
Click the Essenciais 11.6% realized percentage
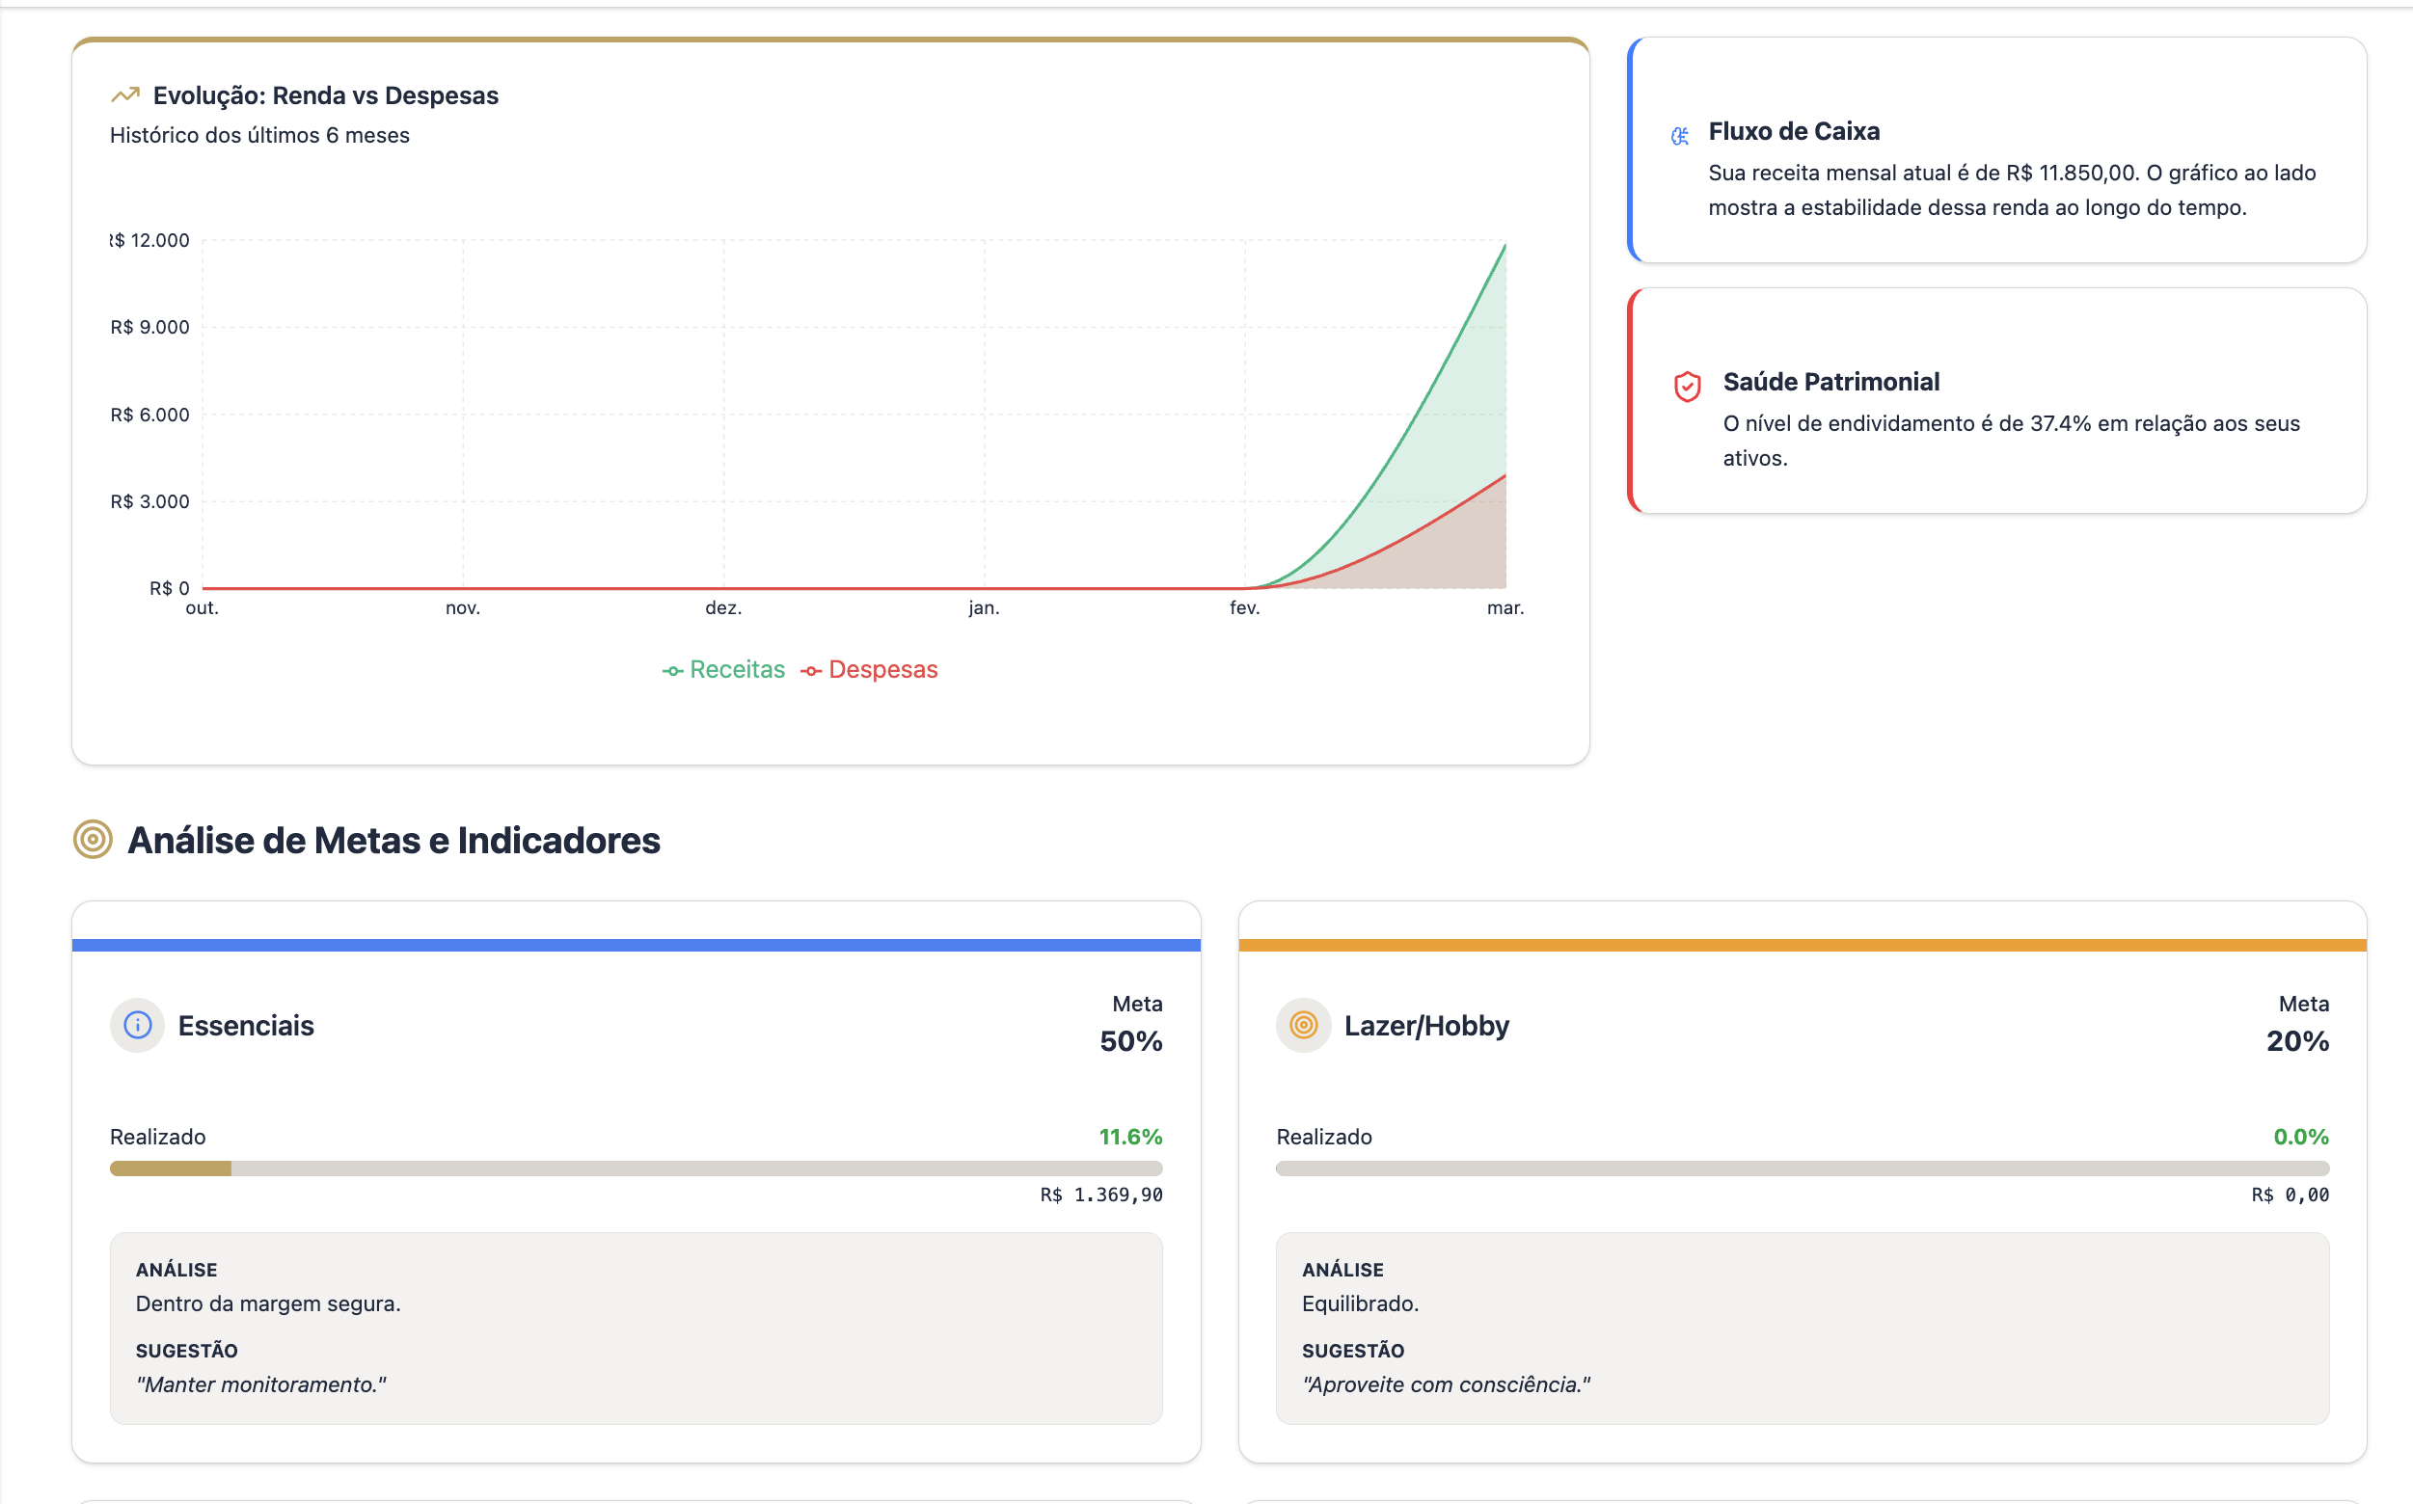(x=1129, y=1136)
